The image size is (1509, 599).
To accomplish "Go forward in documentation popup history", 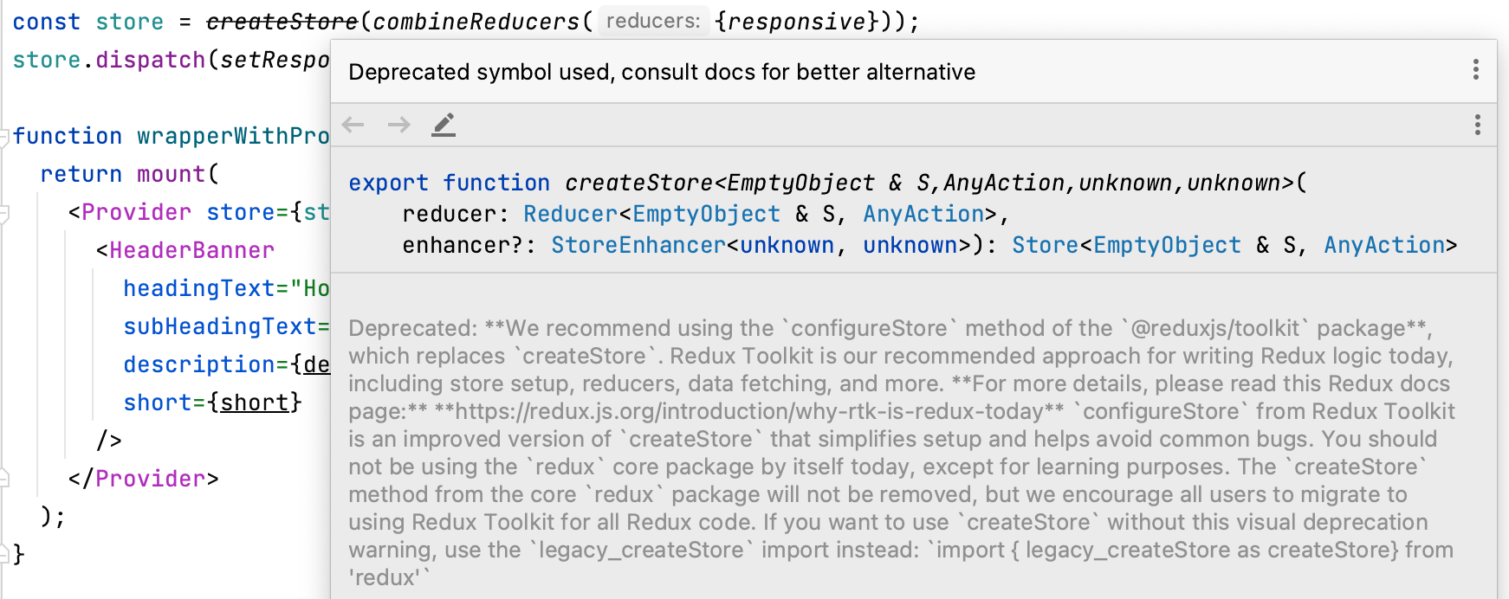I will (398, 125).
